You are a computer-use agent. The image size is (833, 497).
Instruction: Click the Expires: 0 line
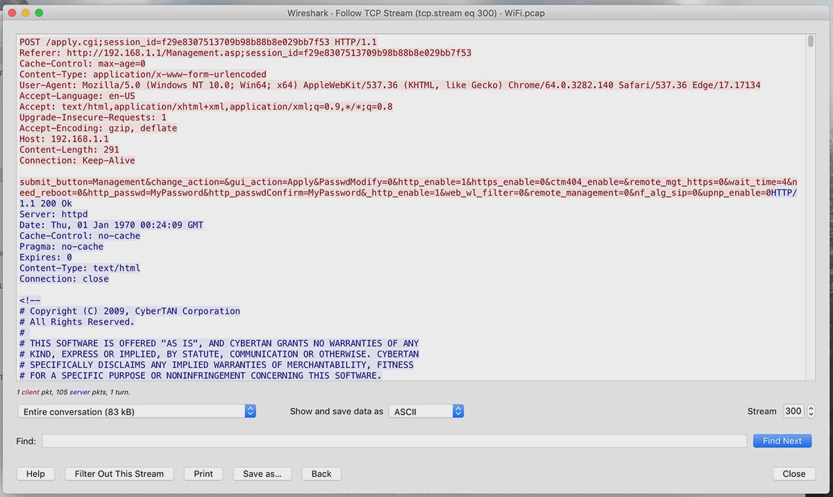click(46, 258)
